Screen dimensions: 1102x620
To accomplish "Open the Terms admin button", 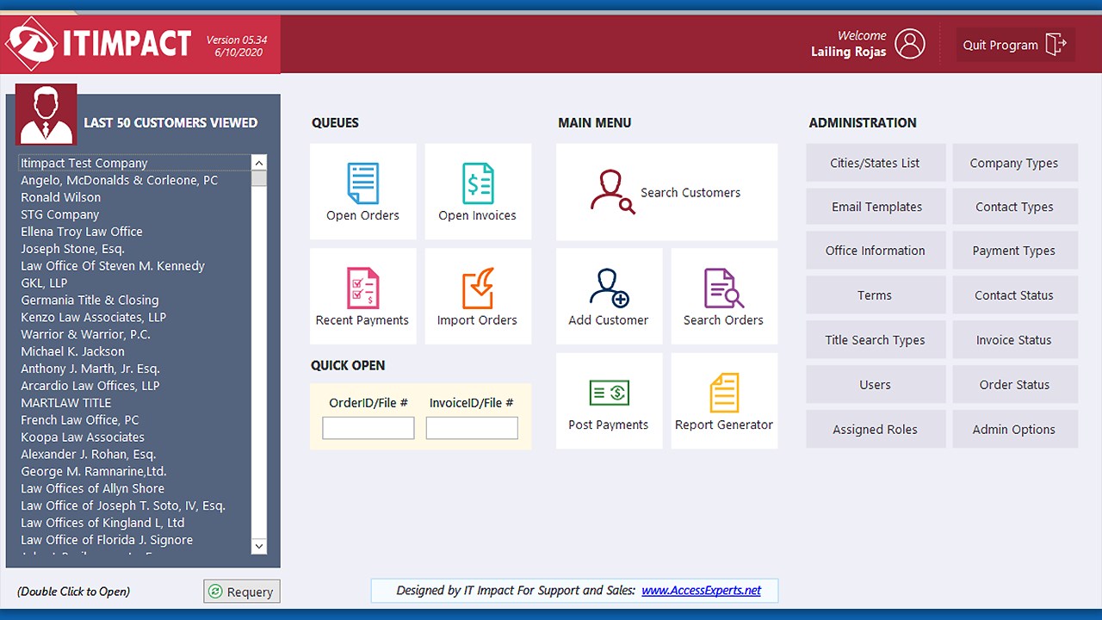I will [876, 295].
